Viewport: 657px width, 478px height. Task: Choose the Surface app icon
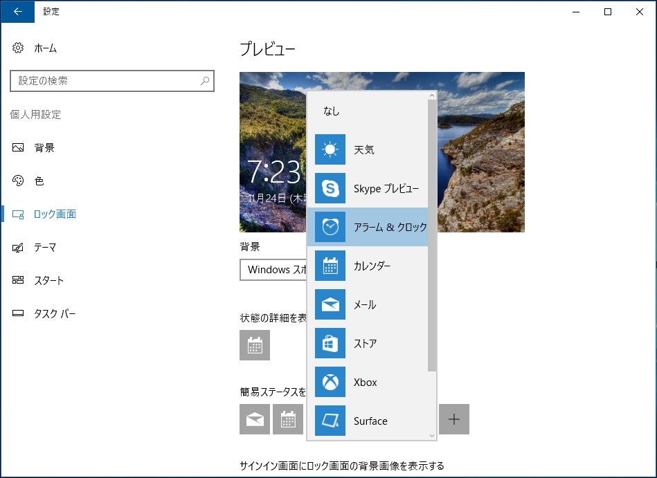(x=330, y=421)
